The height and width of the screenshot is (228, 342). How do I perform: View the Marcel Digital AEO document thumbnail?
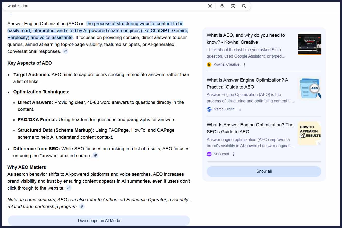(309, 89)
